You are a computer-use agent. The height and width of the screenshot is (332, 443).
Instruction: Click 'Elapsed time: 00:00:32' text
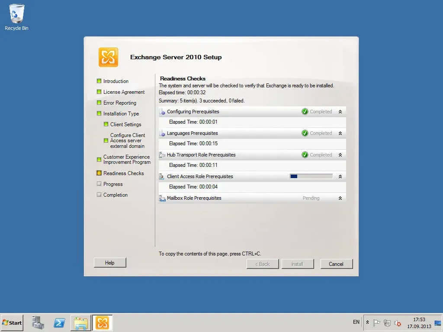click(x=182, y=93)
